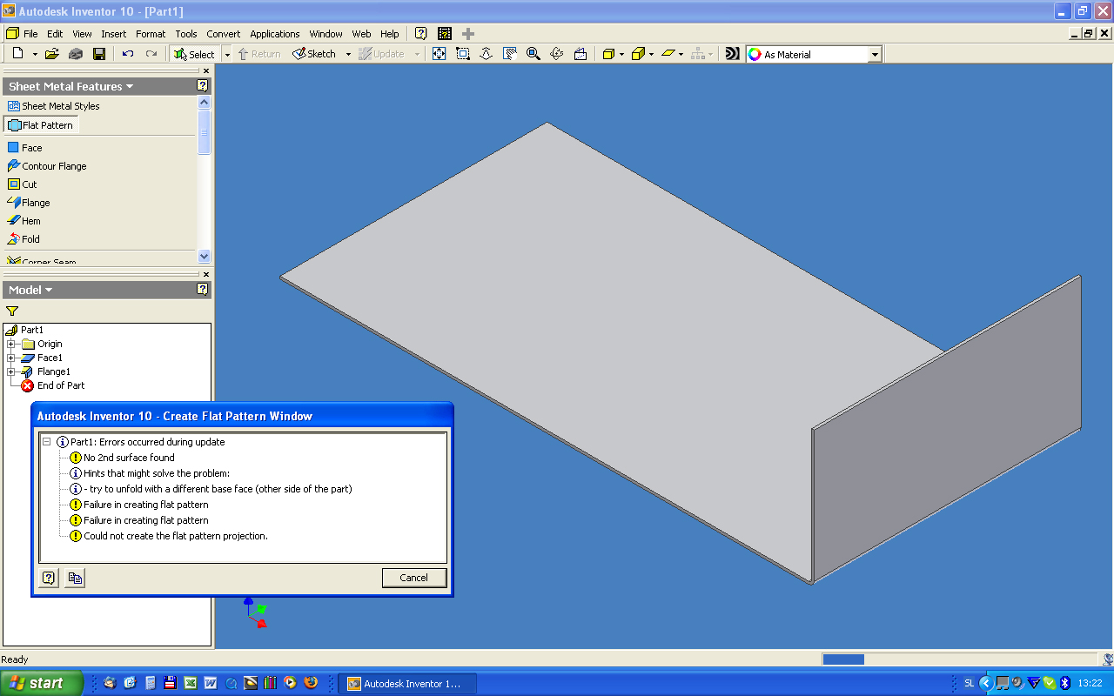
Task: Click Cancel in the Create Flat Pattern dialog
Action: click(414, 578)
